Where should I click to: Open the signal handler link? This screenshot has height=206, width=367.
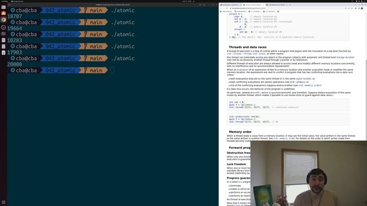point(303,79)
